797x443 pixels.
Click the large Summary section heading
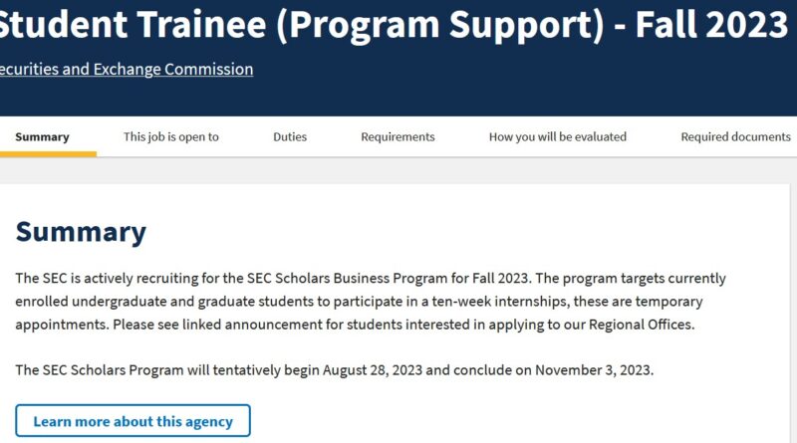81,232
